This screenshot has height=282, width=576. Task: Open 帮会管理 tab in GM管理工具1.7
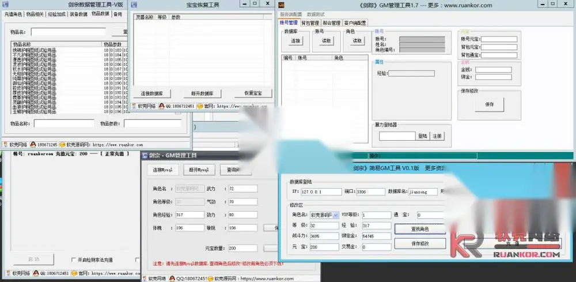pyautogui.click(x=331, y=23)
